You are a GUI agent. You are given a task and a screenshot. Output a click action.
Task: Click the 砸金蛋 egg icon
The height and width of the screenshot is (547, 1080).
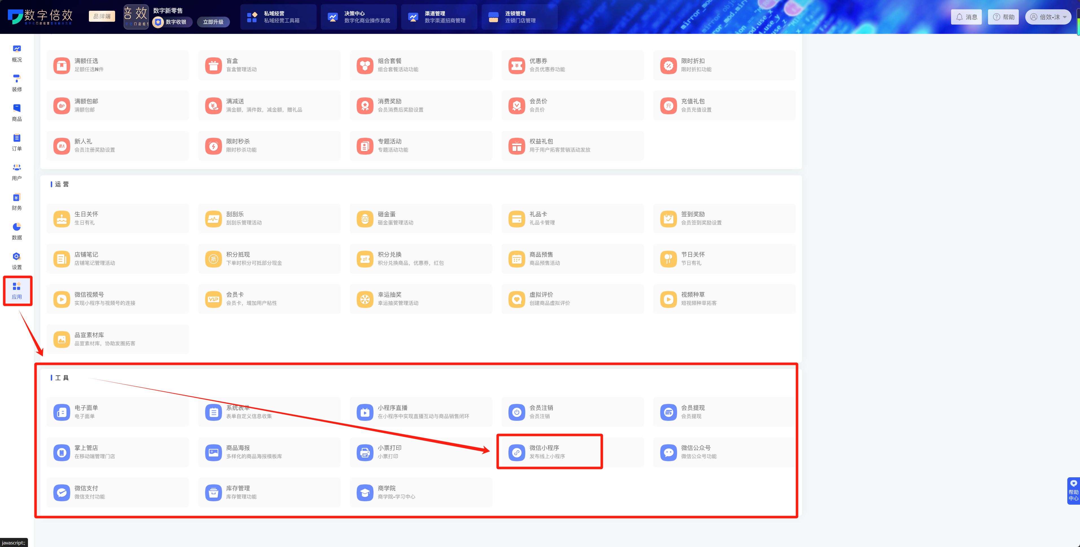365,218
